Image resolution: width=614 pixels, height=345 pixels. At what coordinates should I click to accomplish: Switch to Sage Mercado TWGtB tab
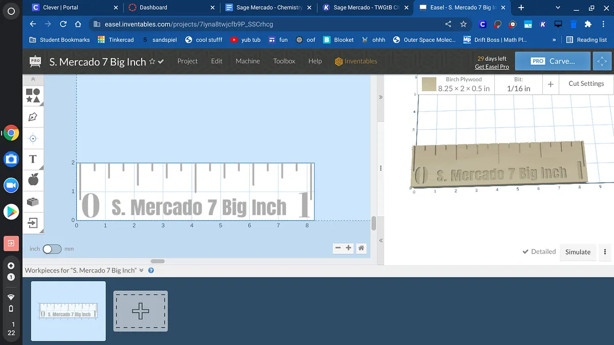365,8
